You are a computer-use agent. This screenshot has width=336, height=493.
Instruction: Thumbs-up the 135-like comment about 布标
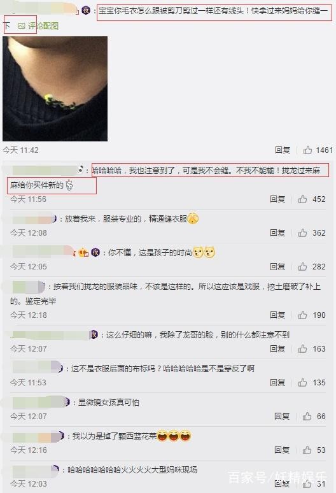point(302,382)
